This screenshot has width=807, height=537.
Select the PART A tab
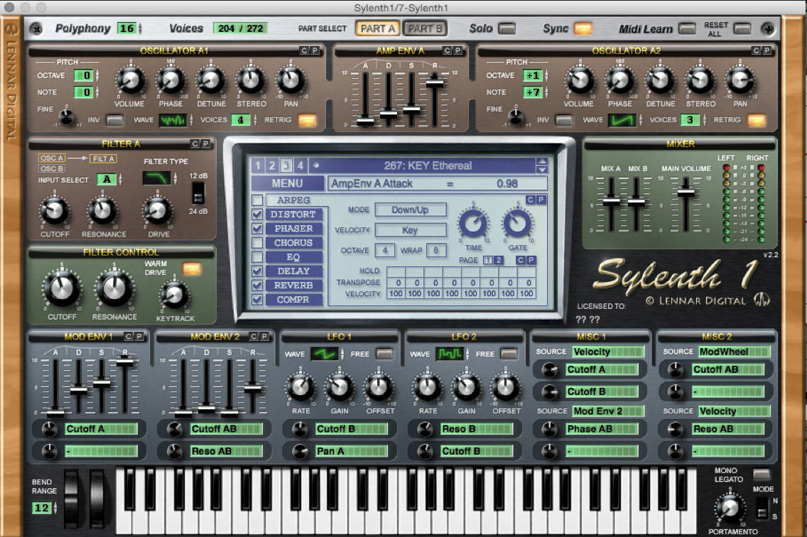click(377, 29)
